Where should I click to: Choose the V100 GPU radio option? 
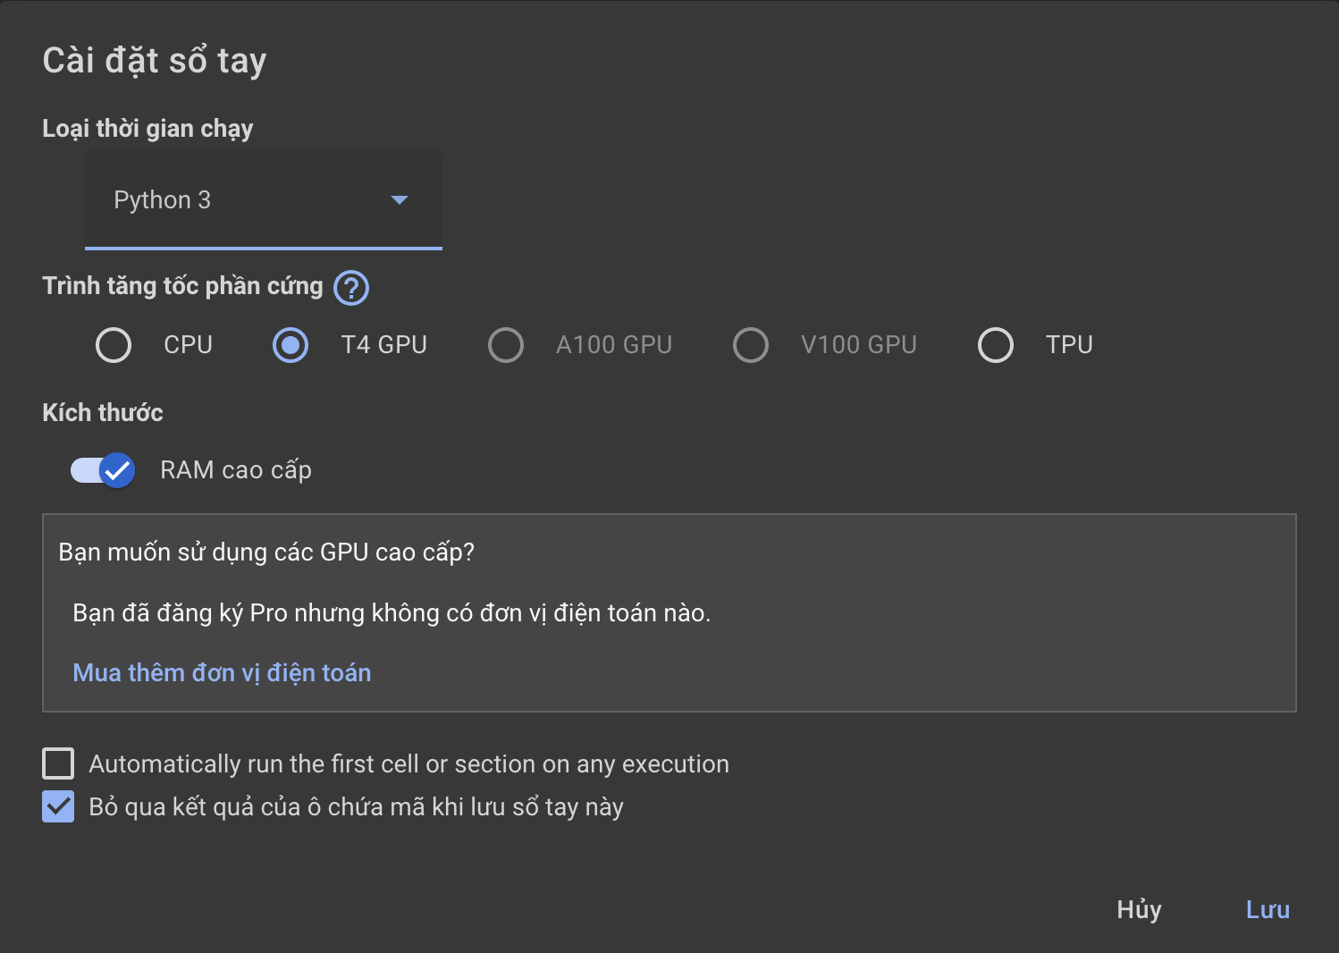coord(751,345)
